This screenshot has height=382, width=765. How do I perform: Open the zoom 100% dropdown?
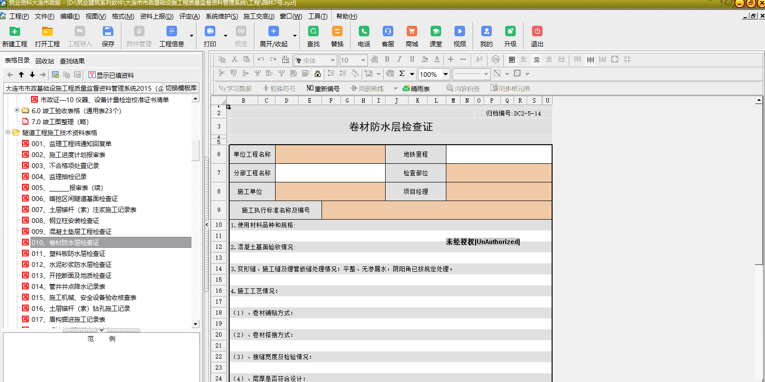(x=445, y=74)
